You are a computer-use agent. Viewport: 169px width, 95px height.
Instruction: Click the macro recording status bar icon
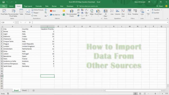click(8, 94)
